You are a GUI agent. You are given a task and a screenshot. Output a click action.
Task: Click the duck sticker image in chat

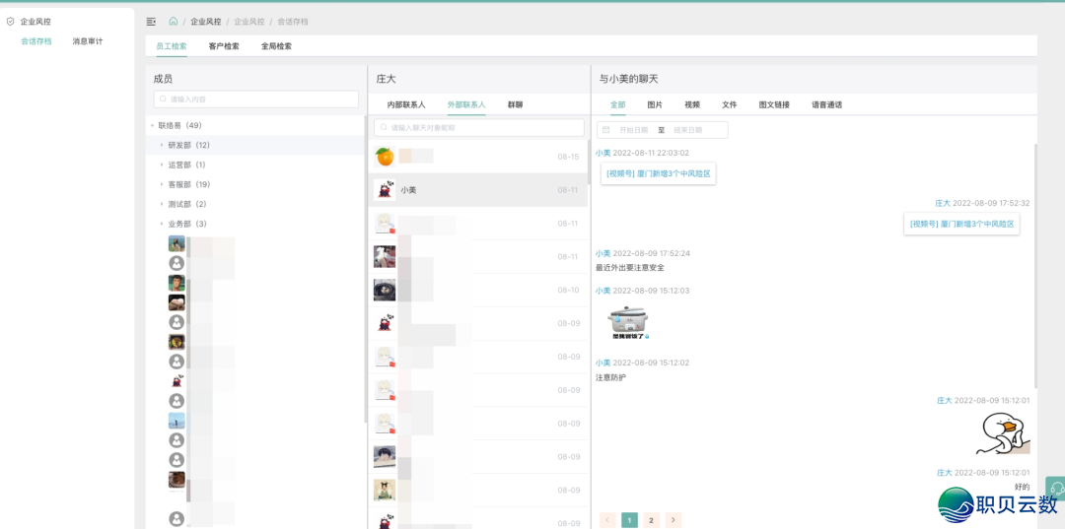[x=1003, y=434]
